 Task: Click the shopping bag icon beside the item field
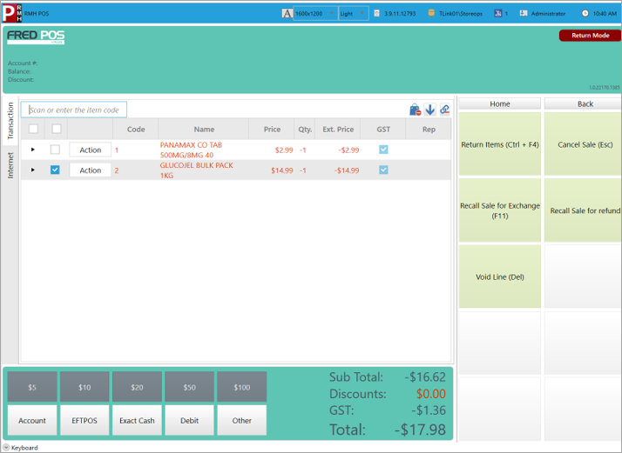pos(416,110)
